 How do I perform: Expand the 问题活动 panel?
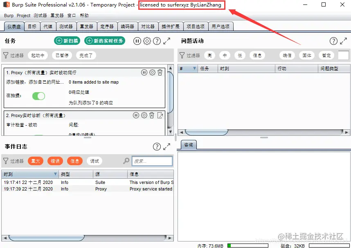pyautogui.click(x=343, y=41)
